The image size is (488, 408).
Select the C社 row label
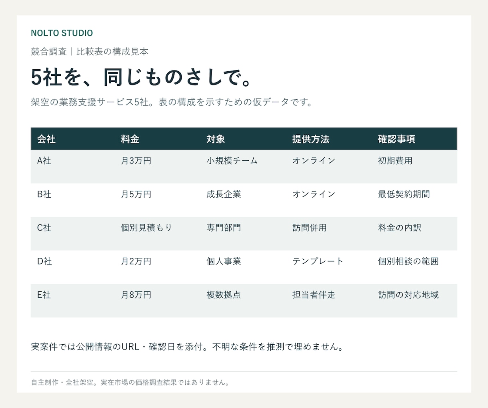44,228
